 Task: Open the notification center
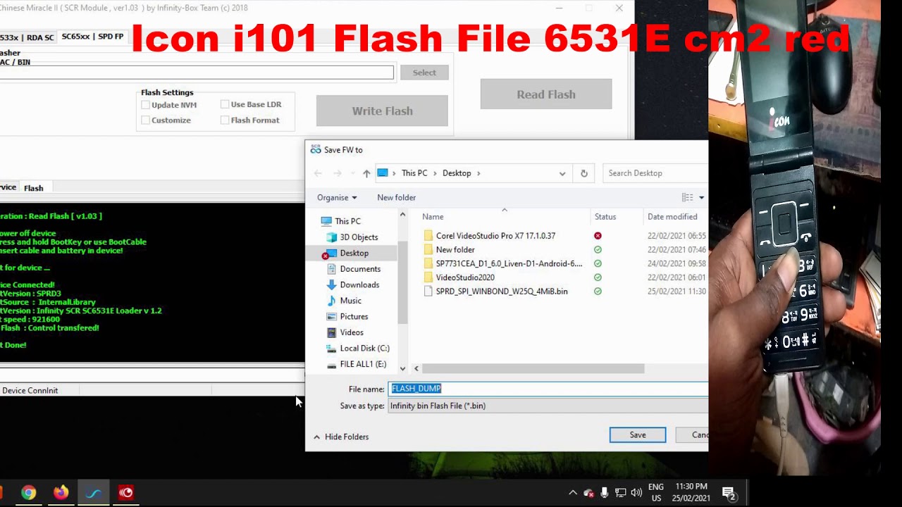729,493
